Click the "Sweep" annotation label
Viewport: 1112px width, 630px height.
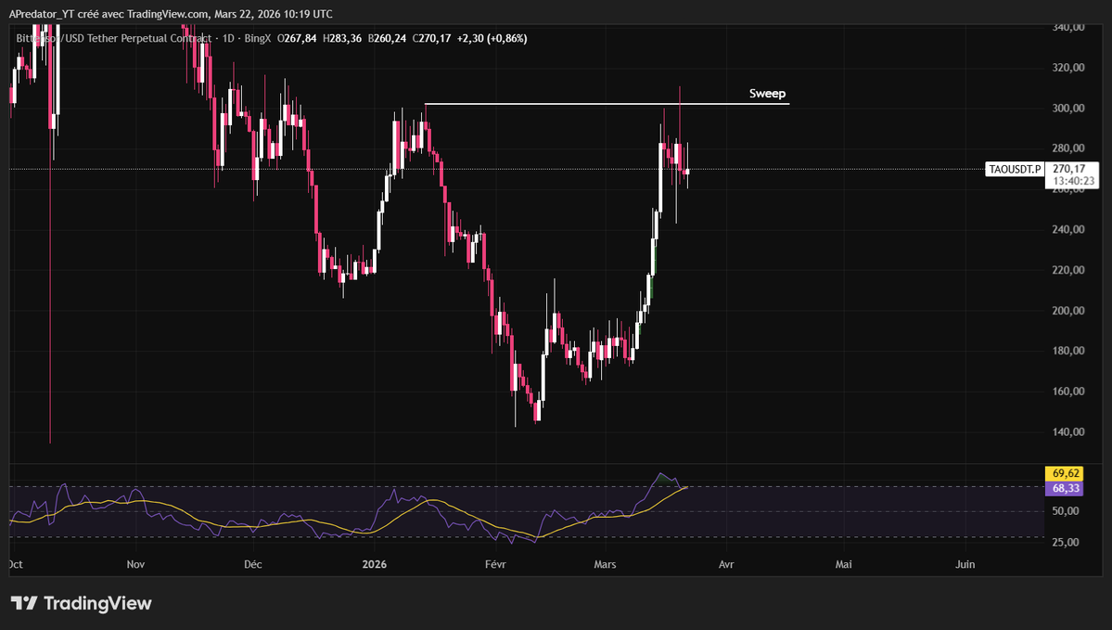click(767, 94)
